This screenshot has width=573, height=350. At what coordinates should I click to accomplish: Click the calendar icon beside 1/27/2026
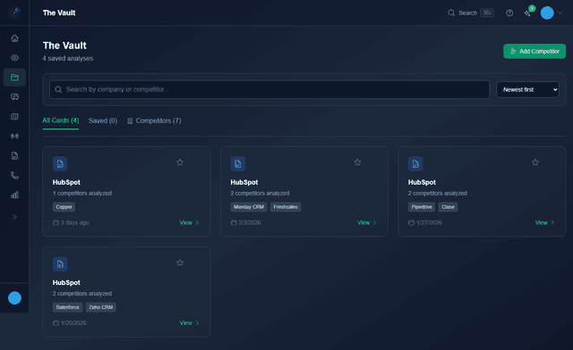(412, 222)
